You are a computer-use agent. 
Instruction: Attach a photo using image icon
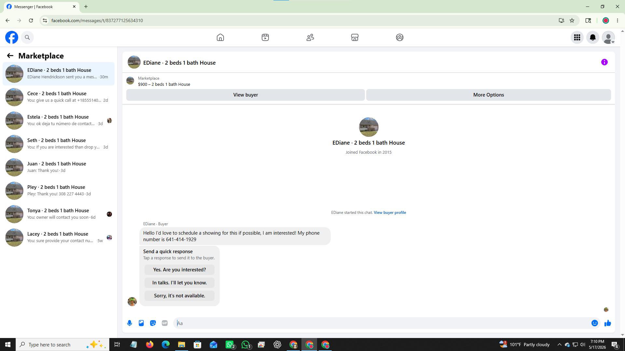(141, 323)
